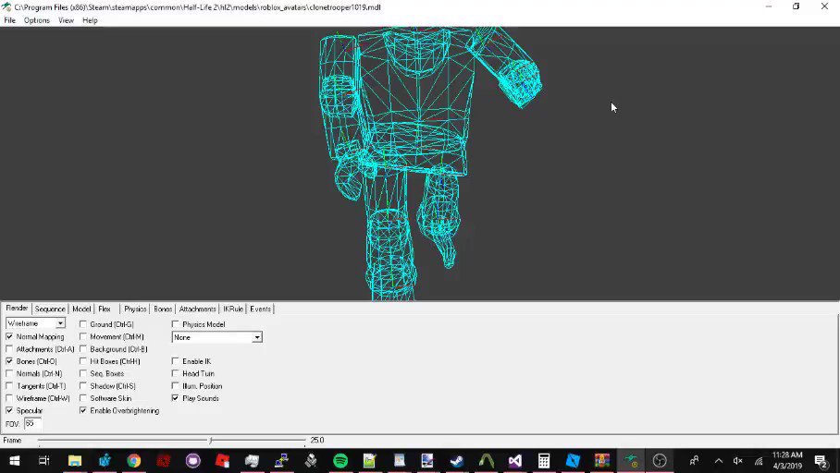The height and width of the screenshot is (473, 840).
Task: Click the muted volume tray icon
Action: pos(737,461)
